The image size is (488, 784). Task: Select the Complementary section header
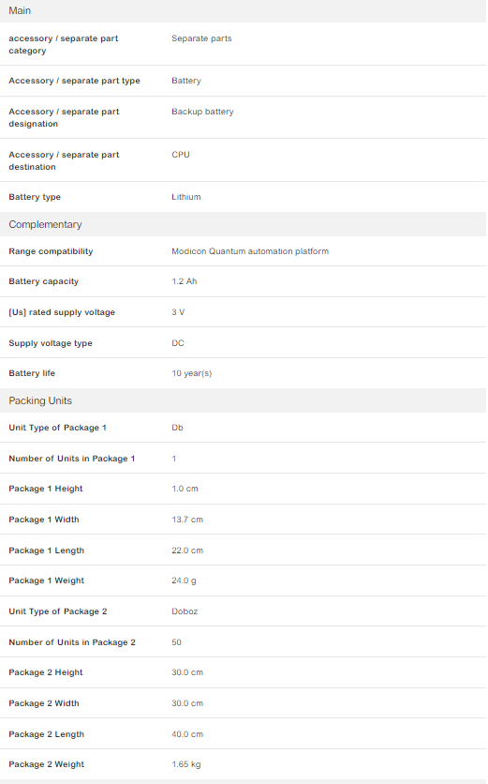[244, 224]
